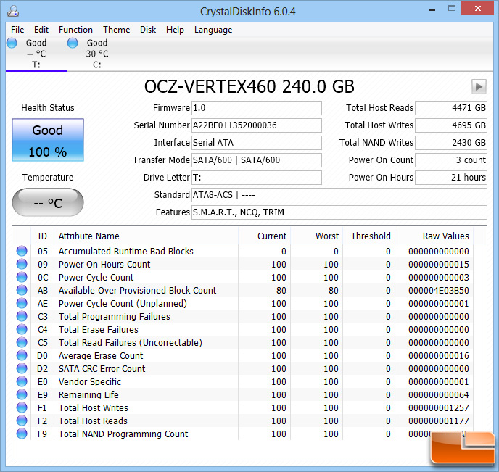Click the Standard ATA8-ACS field
The width and height of the screenshot is (499, 472).
(339, 194)
